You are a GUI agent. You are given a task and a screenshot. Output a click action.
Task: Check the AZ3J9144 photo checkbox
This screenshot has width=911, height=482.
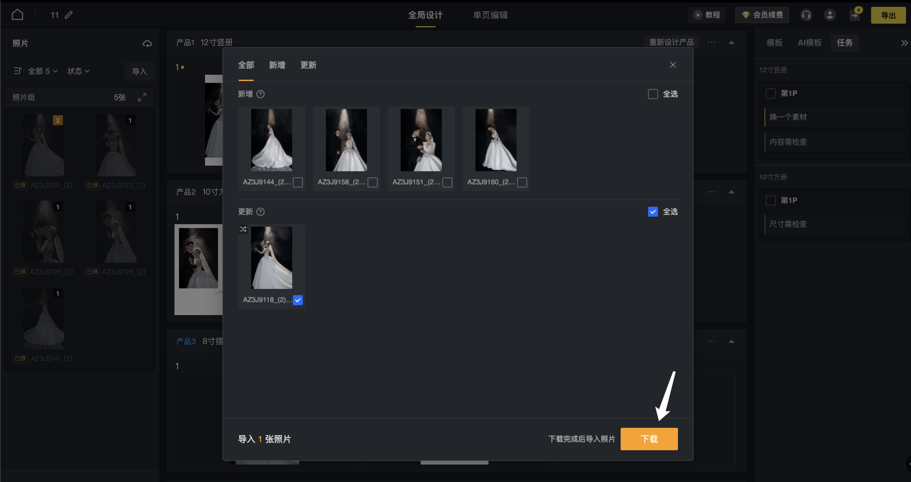298,182
